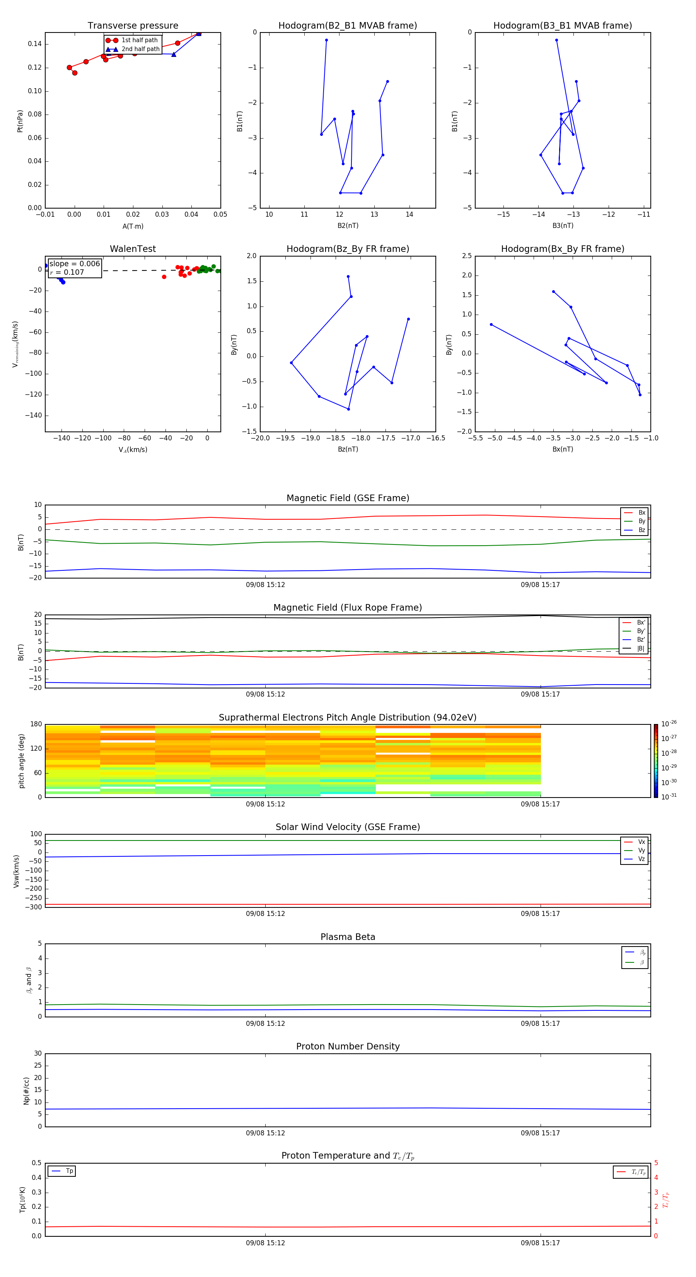Screen dimensions: 696x1277
Task: Click the 10^-31 color bar label
Action: [x=669, y=797]
